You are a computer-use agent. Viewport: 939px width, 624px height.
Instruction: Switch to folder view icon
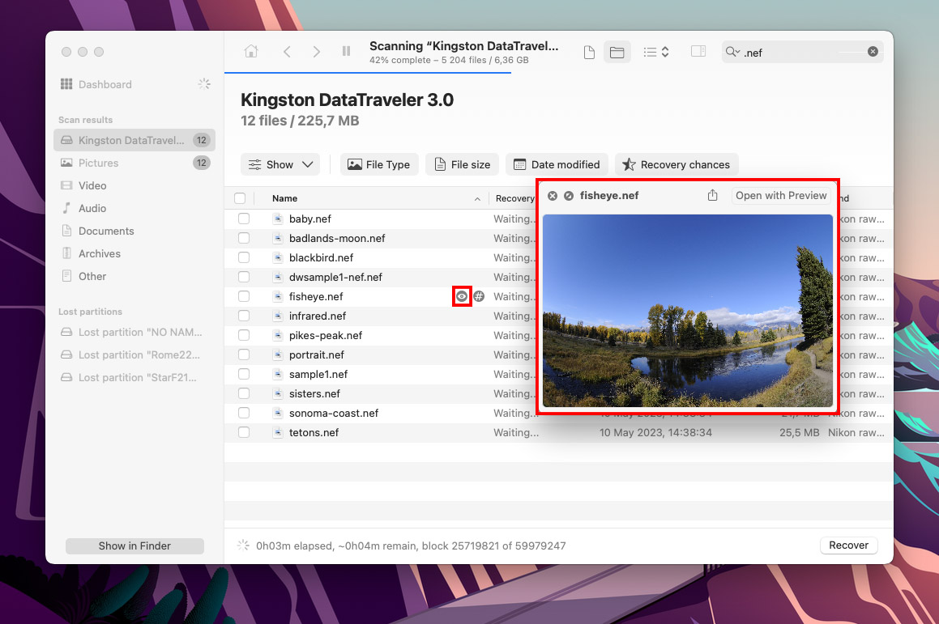[617, 53]
